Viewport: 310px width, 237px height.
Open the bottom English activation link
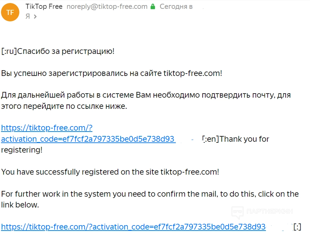(x=133, y=226)
